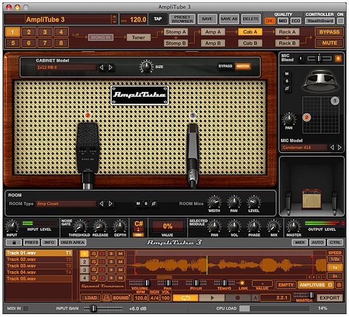The image size is (349, 317).
Task: Adjust the INPUT GAIN slider
Action: click(103, 308)
